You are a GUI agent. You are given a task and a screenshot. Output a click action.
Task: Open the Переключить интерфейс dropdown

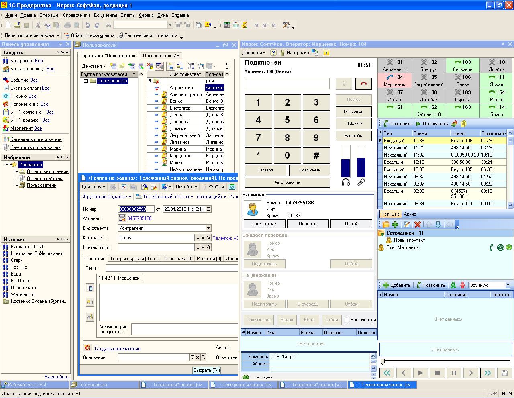point(32,35)
